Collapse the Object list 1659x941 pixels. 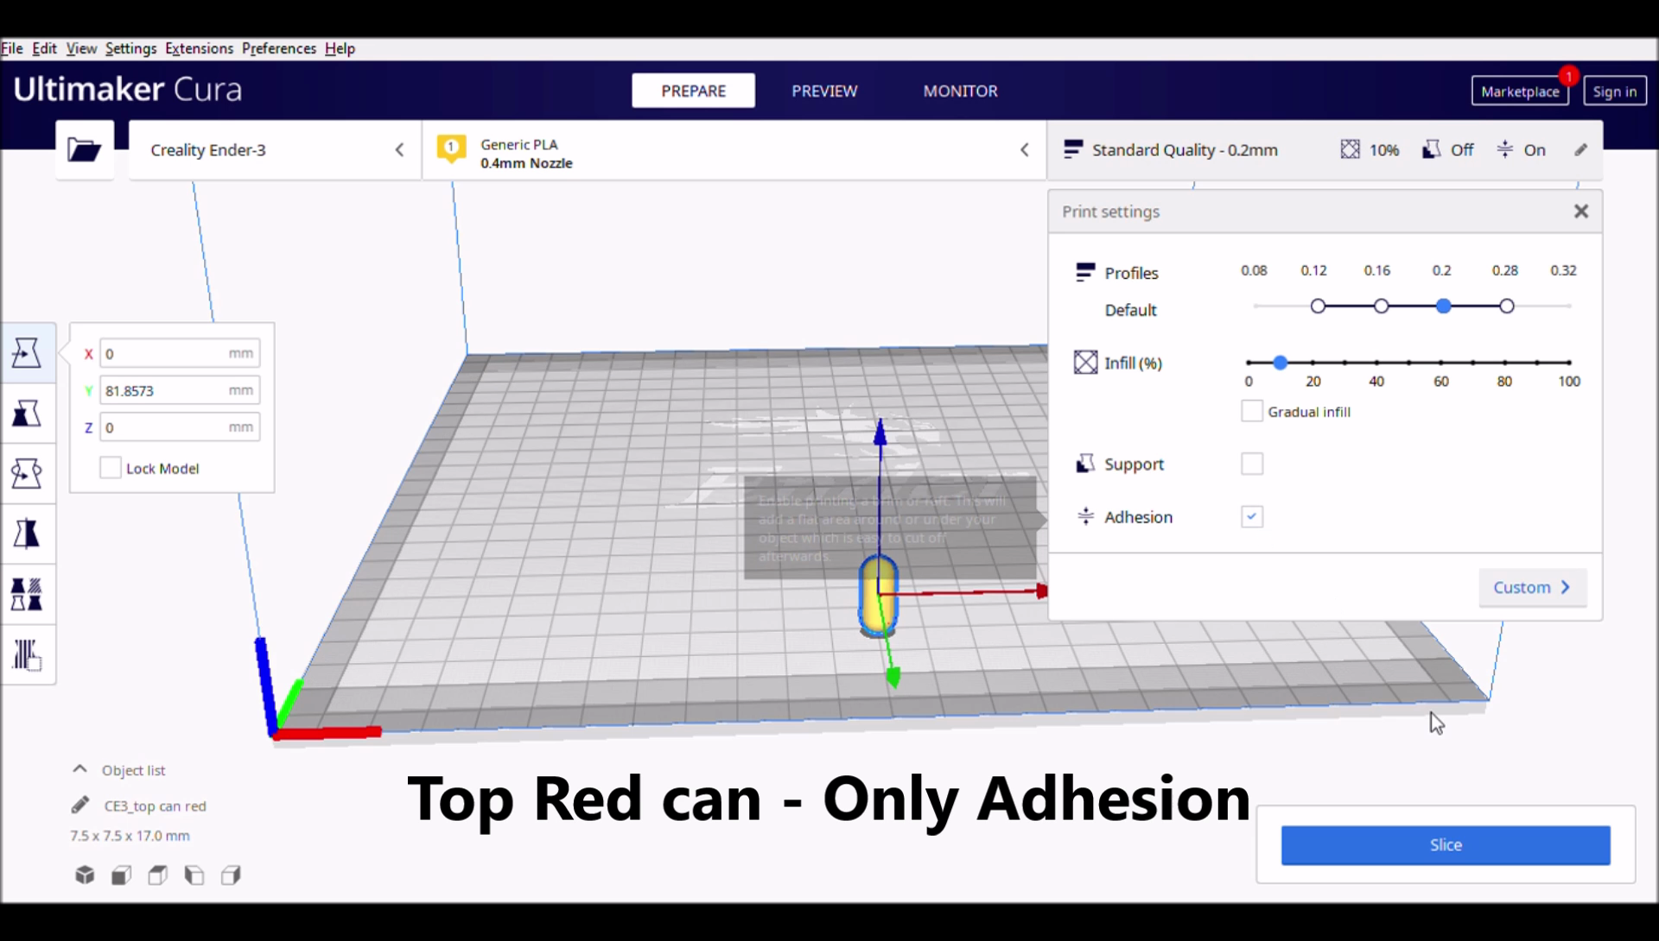(x=80, y=769)
